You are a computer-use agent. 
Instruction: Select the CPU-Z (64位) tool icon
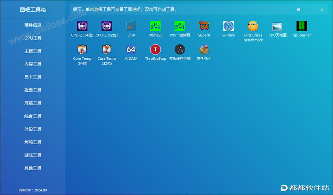(x=82, y=26)
